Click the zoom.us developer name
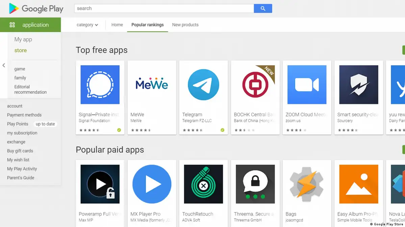The image size is (405, 227). click(293, 121)
